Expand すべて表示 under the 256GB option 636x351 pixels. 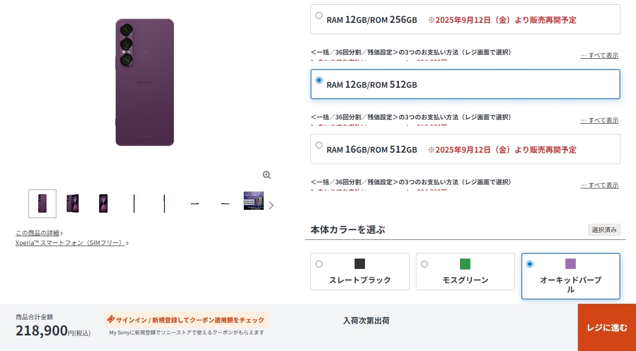pyautogui.click(x=600, y=55)
